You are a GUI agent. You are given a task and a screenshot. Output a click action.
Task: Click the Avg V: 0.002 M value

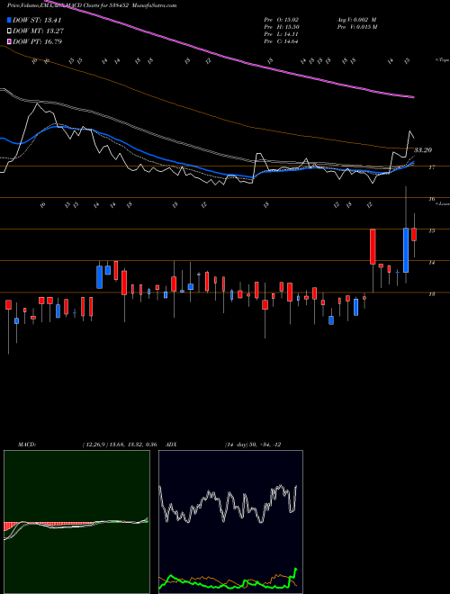pos(356,19)
